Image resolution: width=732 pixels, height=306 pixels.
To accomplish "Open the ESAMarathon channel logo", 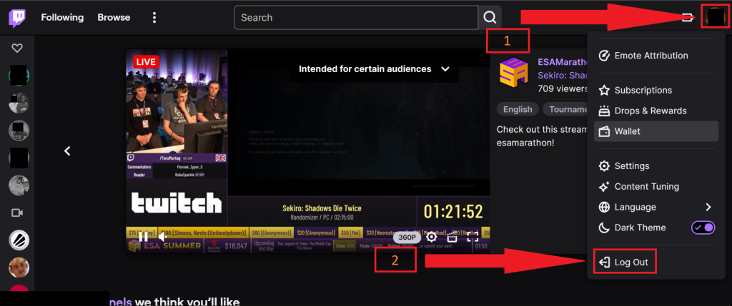I will click(x=513, y=72).
